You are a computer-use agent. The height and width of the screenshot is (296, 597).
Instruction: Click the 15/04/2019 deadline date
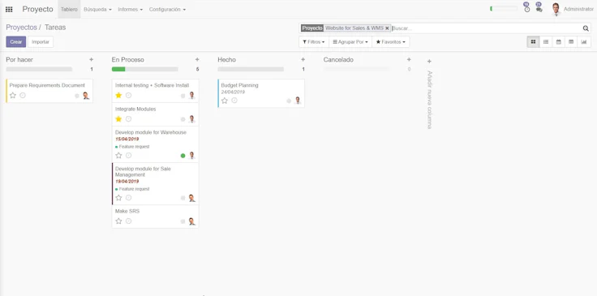pyautogui.click(x=127, y=139)
